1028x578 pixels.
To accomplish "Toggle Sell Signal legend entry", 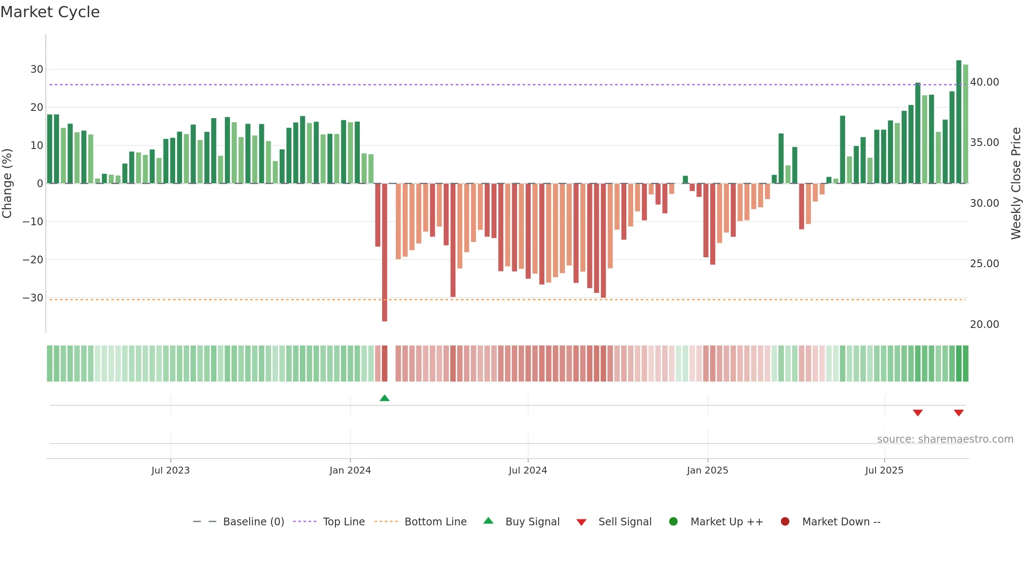I will click(614, 521).
